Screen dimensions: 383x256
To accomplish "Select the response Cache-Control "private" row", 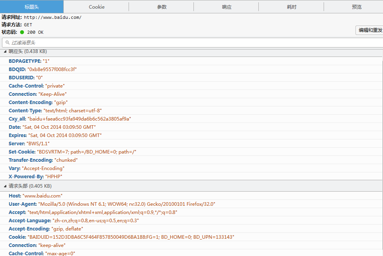I will click(191, 86).
